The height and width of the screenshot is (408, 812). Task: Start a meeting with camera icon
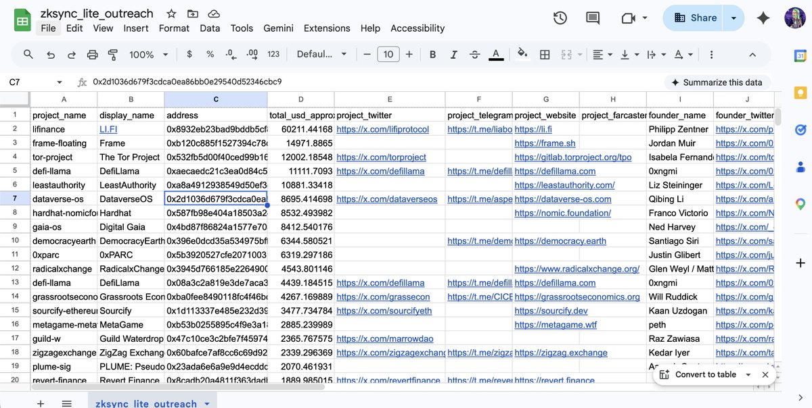click(x=629, y=18)
